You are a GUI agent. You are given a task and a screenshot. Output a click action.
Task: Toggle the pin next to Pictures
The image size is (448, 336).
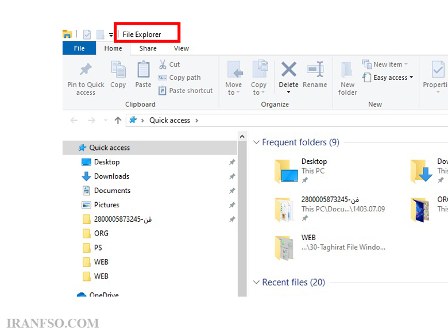point(232,205)
